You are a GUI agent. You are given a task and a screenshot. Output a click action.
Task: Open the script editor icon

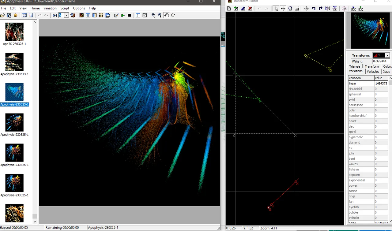pyautogui.click(x=116, y=15)
